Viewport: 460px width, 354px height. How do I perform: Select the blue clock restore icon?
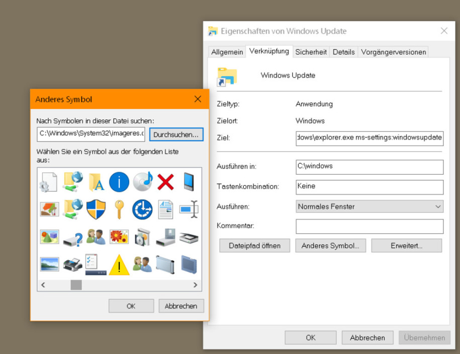coord(143,209)
